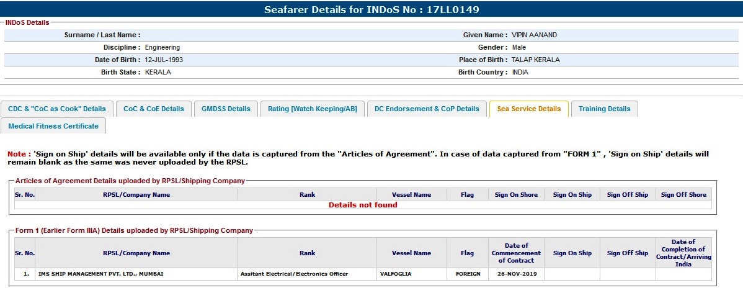Click the FOREIGN flag cell
This screenshot has width=743, height=303.
[468, 274]
